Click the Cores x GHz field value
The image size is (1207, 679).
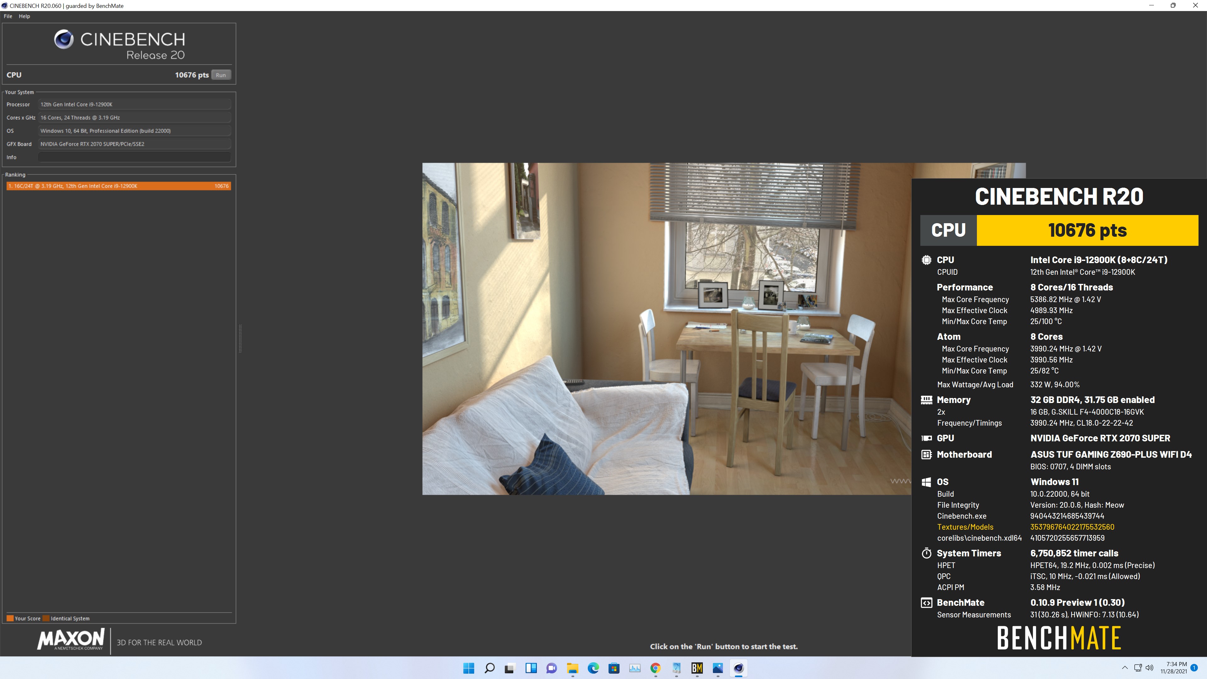tap(135, 118)
